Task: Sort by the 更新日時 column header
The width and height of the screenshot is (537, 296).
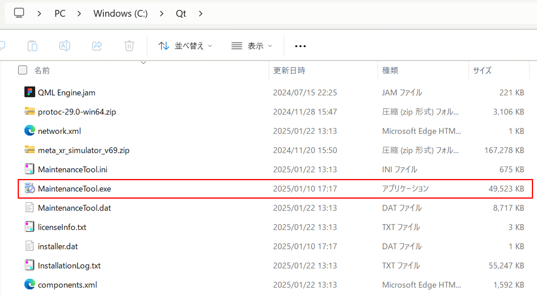Action: tap(289, 70)
